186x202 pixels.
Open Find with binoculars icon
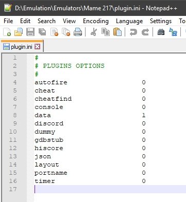click(161, 32)
